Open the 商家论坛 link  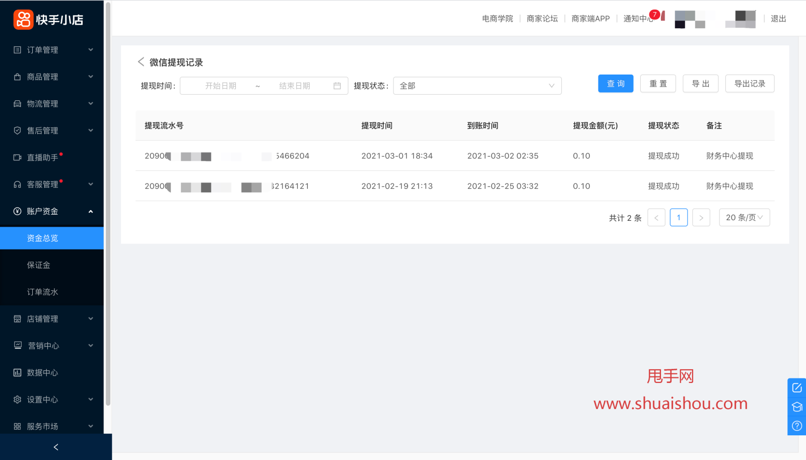tap(542, 19)
